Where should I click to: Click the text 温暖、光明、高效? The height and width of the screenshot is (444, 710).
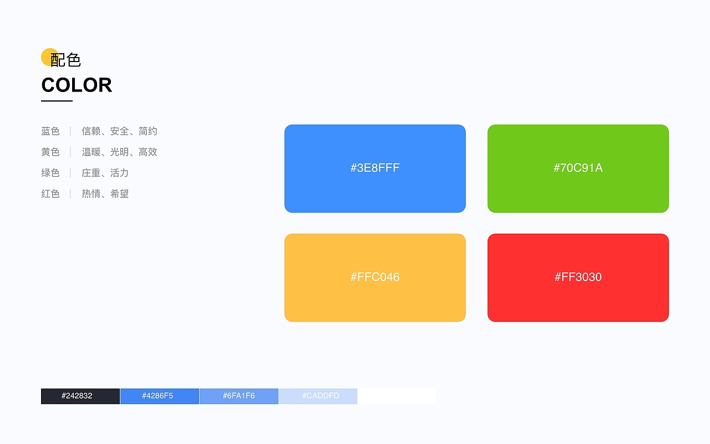coord(119,152)
